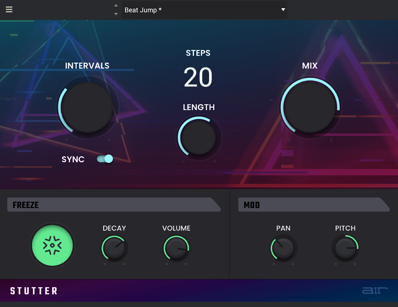Toggle the Sync switch off

[x=105, y=159]
